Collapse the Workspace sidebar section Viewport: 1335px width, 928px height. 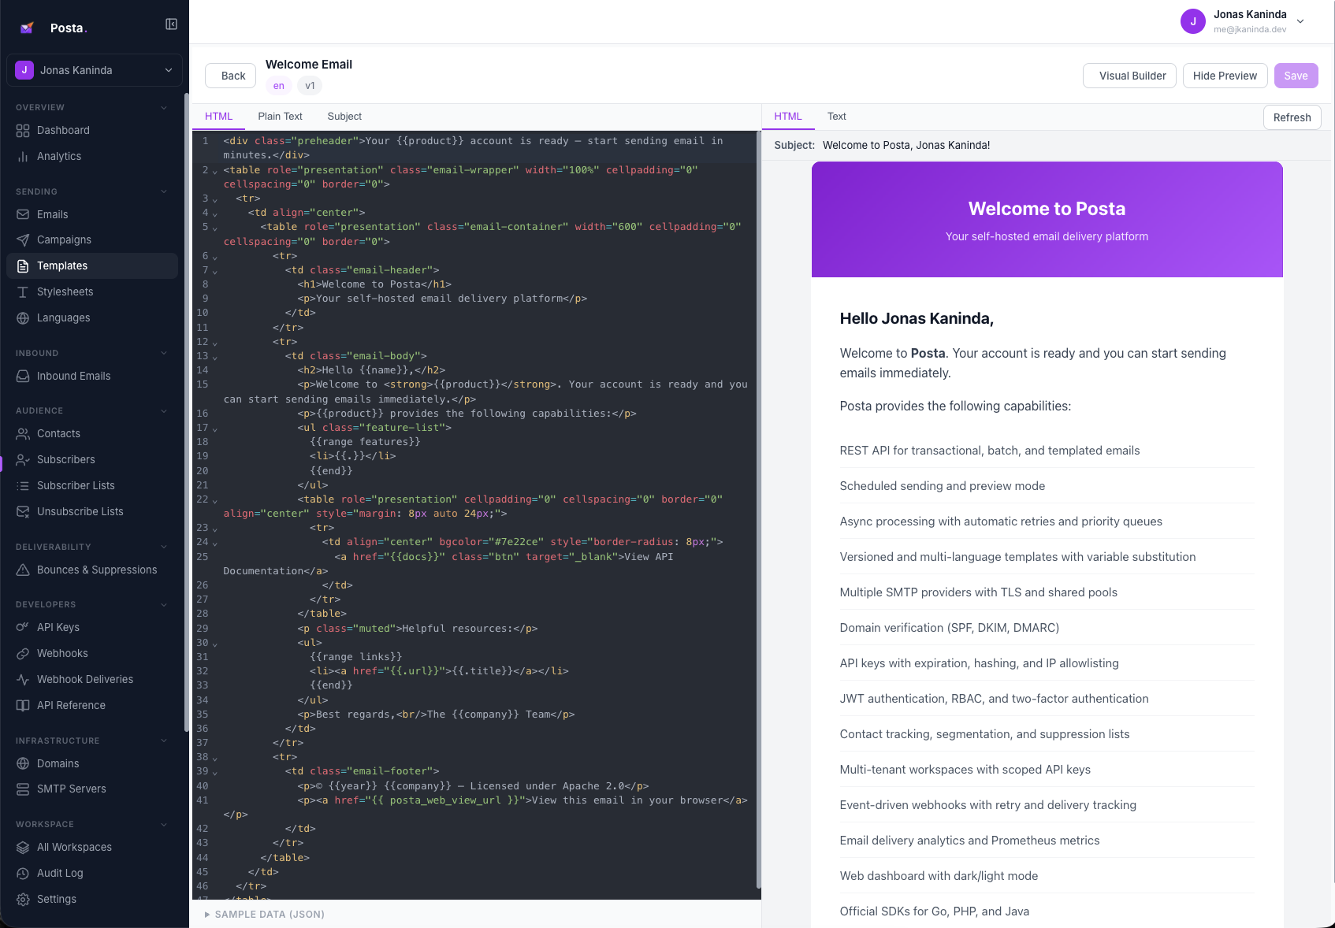164,824
